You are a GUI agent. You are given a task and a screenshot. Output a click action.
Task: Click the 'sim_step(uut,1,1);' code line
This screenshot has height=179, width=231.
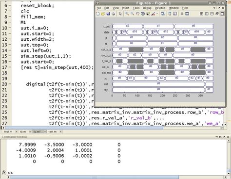coord(46,56)
